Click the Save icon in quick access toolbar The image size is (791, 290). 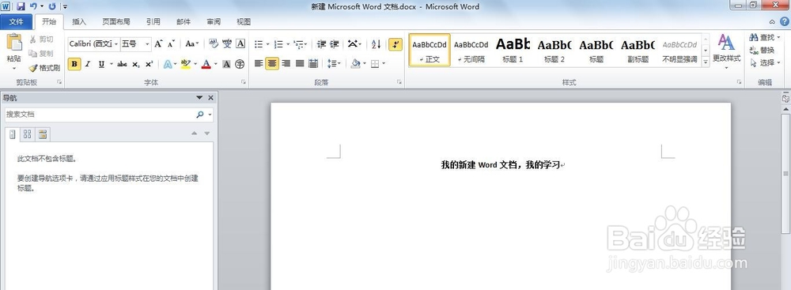21,6
